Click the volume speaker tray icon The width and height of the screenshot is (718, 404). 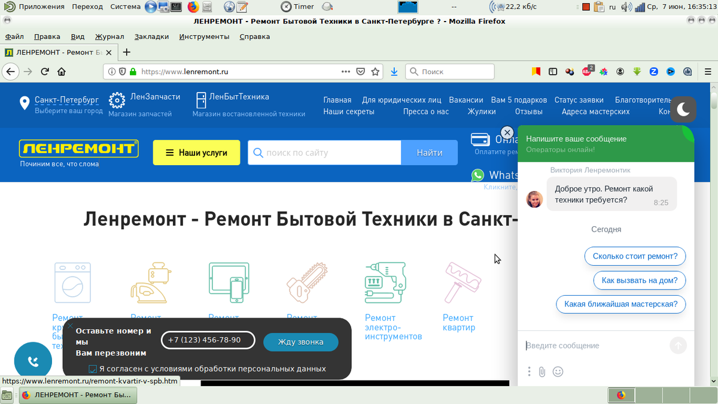[626, 7]
